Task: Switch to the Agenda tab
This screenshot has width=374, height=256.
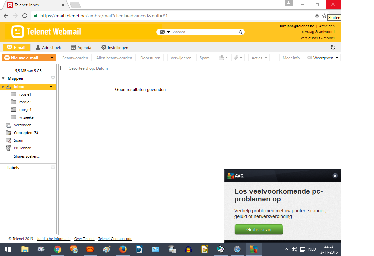Action: [x=81, y=47]
